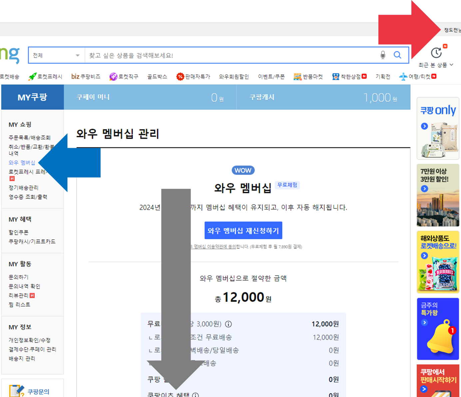Click arrow icon on 해외상품도 로켓배송으로 banner
The image size is (461, 397).
[x=424, y=256]
